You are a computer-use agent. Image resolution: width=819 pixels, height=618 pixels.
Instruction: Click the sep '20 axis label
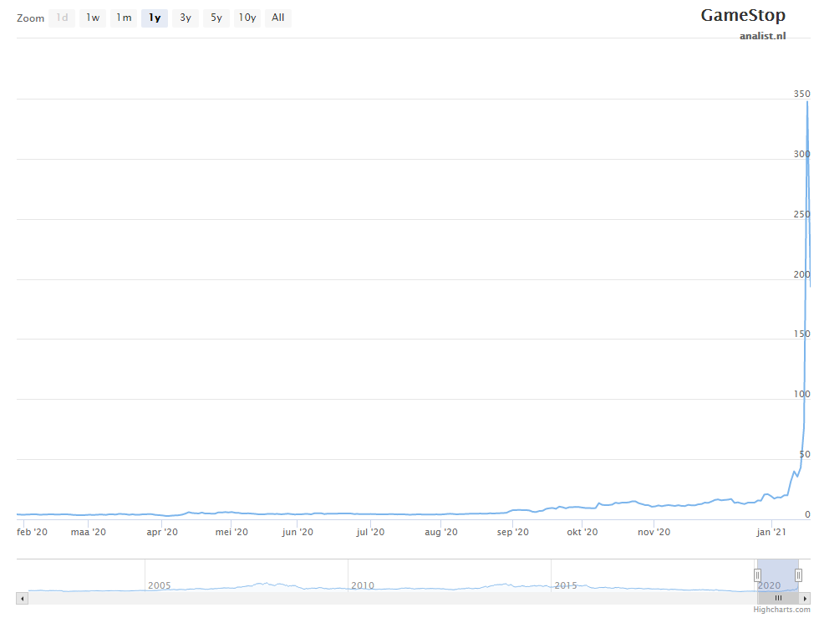coord(512,532)
